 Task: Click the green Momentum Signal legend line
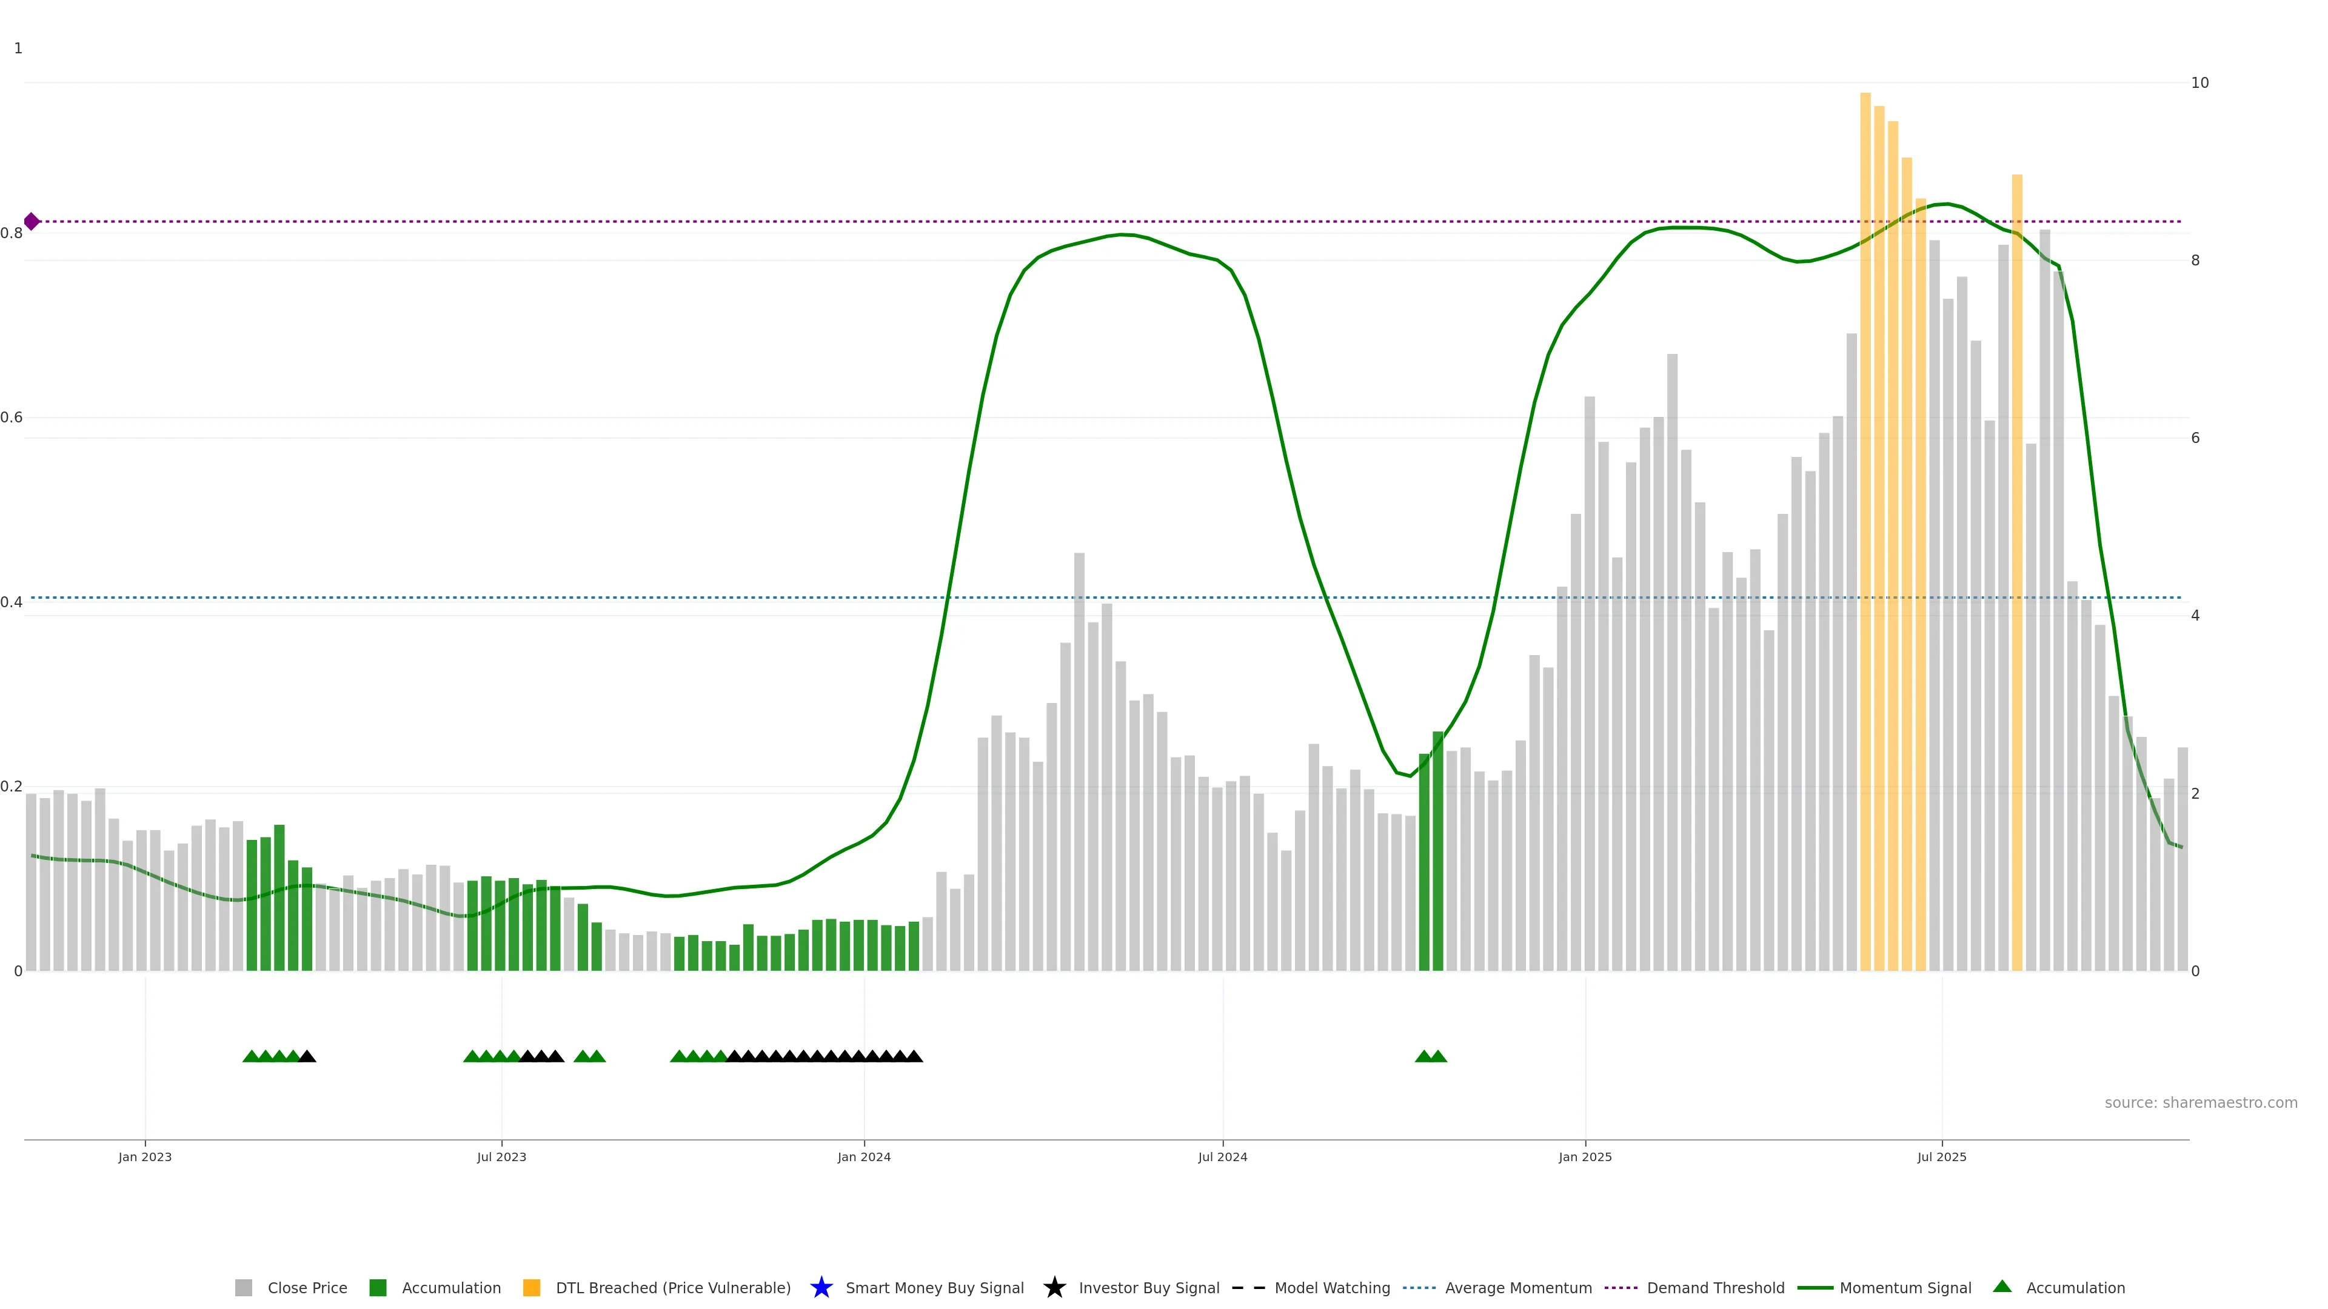1815,1287
